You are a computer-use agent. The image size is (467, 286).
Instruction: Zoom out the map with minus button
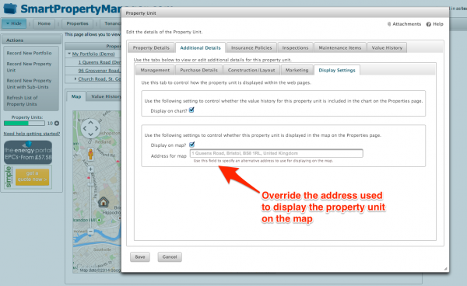point(90,232)
